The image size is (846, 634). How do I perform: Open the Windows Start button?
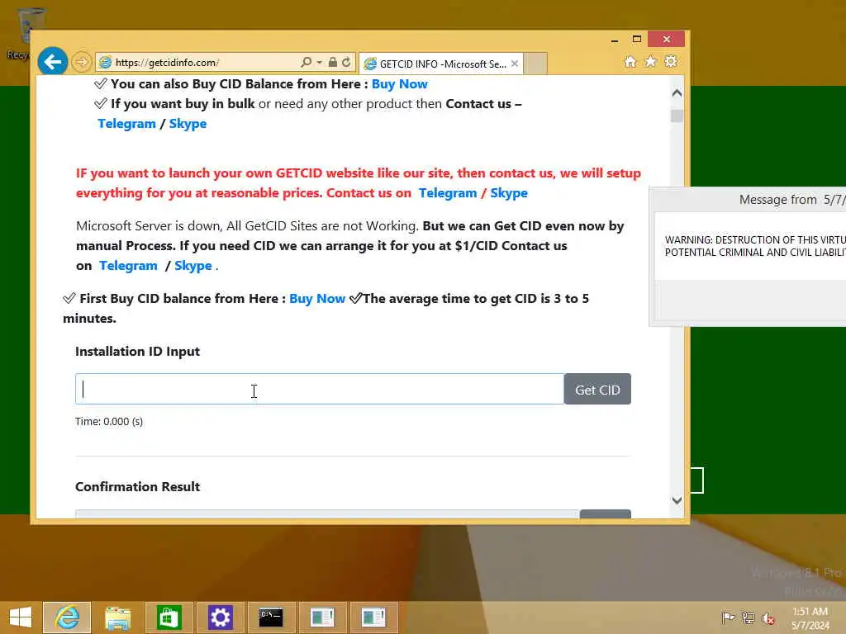[21, 617]
